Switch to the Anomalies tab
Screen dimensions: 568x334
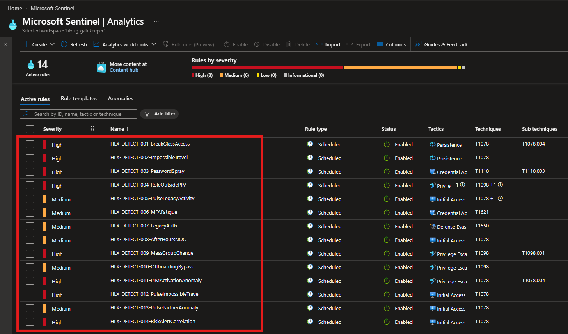click(x=121, y=99)
